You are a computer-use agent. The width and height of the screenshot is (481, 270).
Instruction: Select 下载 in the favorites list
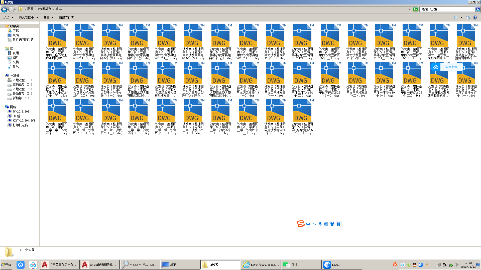[16, 30]
